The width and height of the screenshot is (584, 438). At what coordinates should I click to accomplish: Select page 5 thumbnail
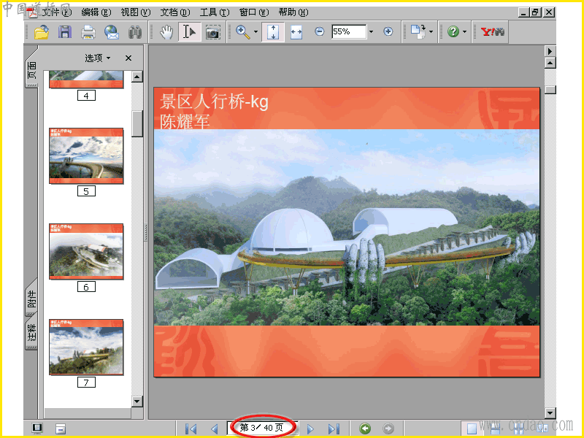[86, 155]
